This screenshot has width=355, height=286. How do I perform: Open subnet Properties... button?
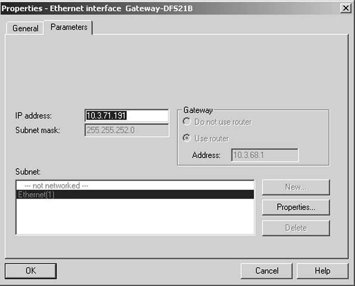tap(296, 207)
